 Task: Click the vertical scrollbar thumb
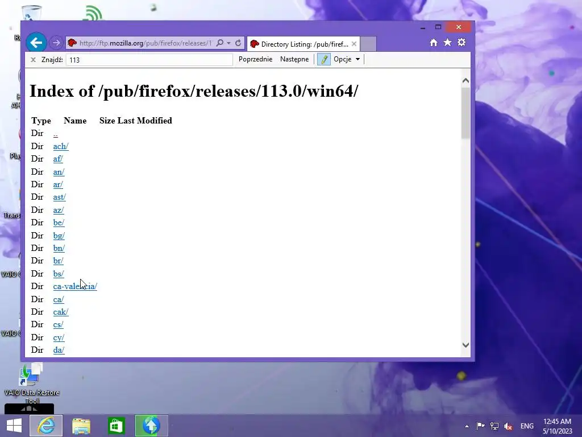(466, 113)
